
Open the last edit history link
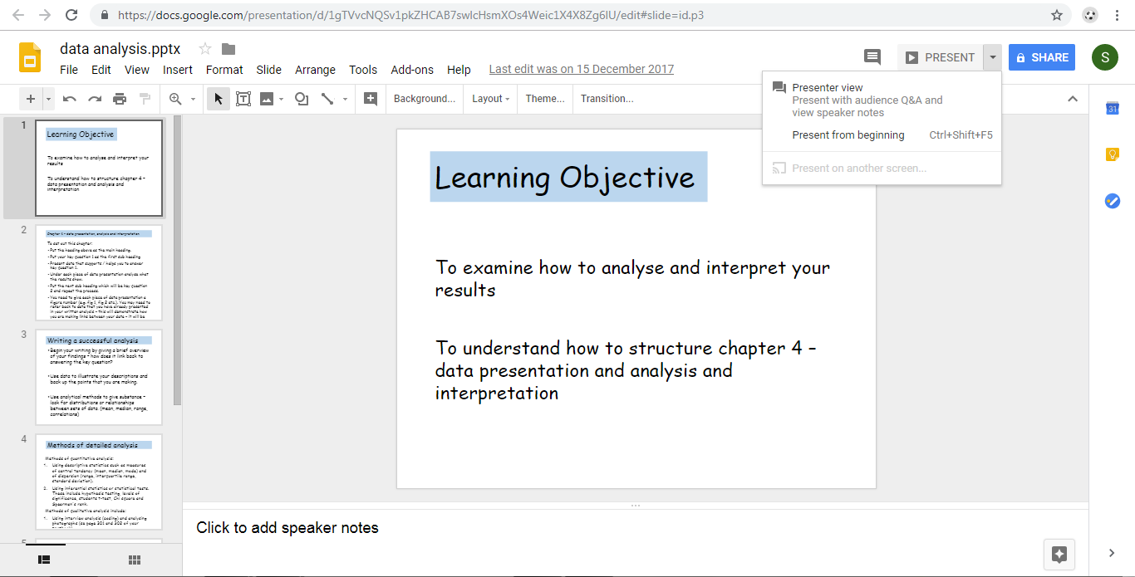(x=582, y=70)
